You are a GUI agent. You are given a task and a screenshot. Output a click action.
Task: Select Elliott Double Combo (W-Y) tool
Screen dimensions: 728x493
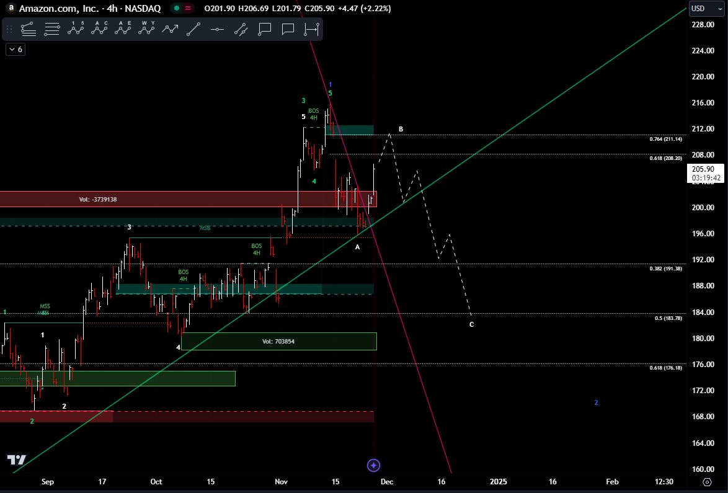tap(146, 29)
